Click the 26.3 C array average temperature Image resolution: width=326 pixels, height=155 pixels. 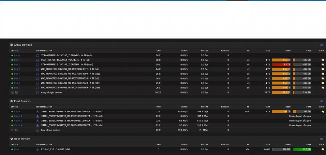pyautogui.click(x=158, y=92)
